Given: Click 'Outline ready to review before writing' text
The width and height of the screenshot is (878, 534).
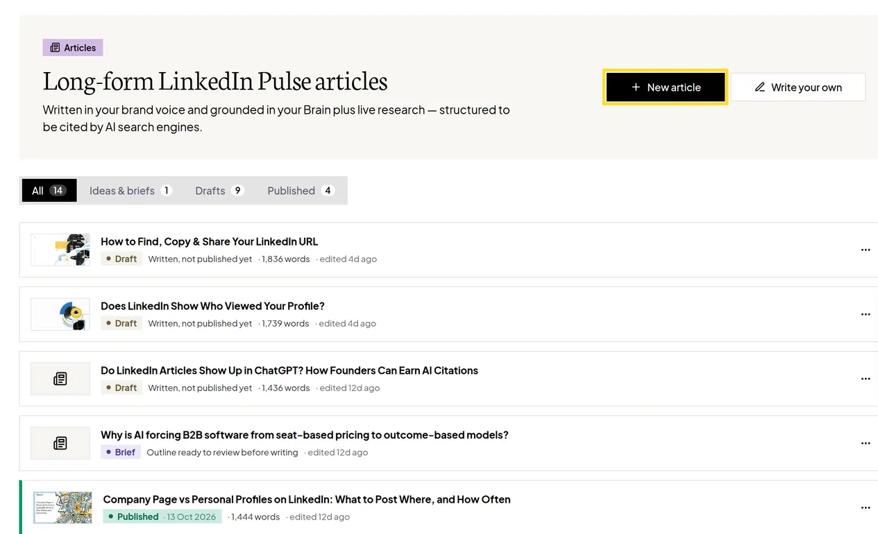Looking at the screenshot, I should click(x=222, y=452).
